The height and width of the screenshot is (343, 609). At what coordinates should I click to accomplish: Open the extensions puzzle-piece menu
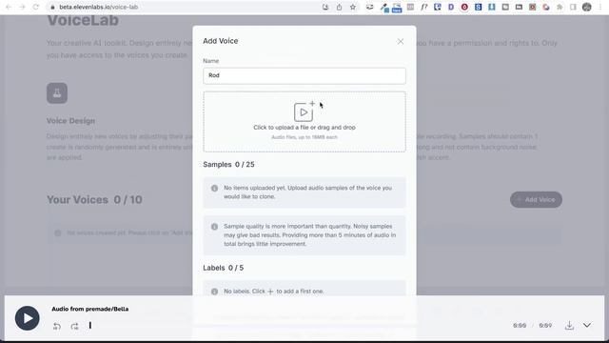point(560,7)
